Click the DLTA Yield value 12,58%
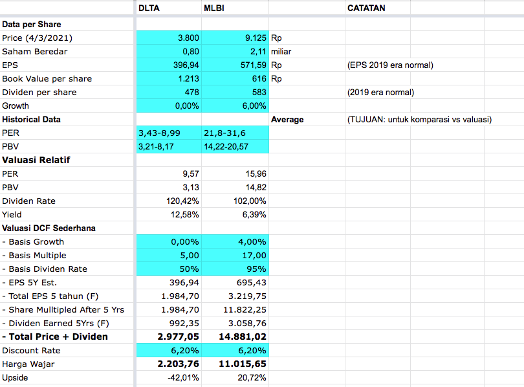Image resolution: width=524 pixels, height=387 pixels. point(169,214)
